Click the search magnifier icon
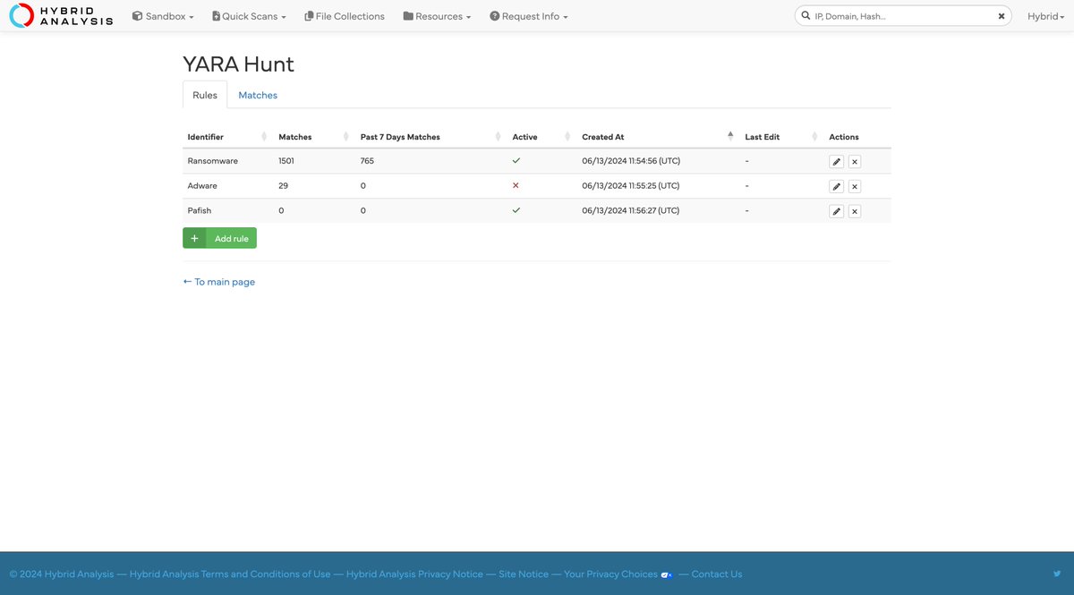1074x595 pixels. pos(805,16)
